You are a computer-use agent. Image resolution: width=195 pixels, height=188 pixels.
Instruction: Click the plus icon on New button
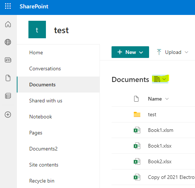click(120, 52)
